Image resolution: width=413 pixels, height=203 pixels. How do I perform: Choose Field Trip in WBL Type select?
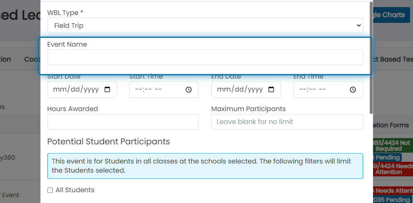click(x=205, y=25)
